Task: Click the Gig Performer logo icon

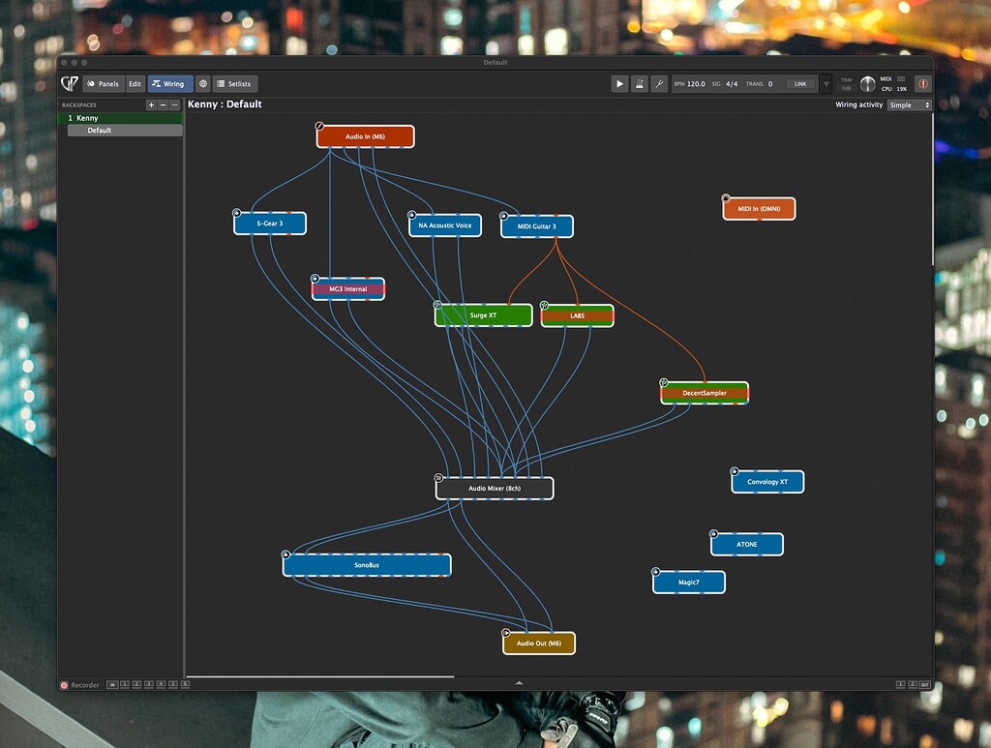Action: (70, 84)
